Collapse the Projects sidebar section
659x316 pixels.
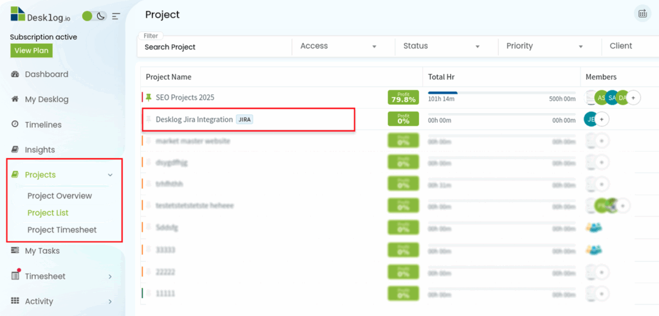point(110,175)
